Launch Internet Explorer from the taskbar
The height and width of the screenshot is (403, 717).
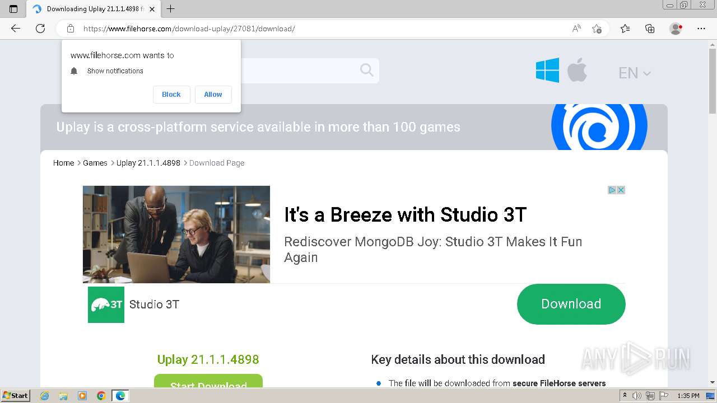[x=45, y=396]
